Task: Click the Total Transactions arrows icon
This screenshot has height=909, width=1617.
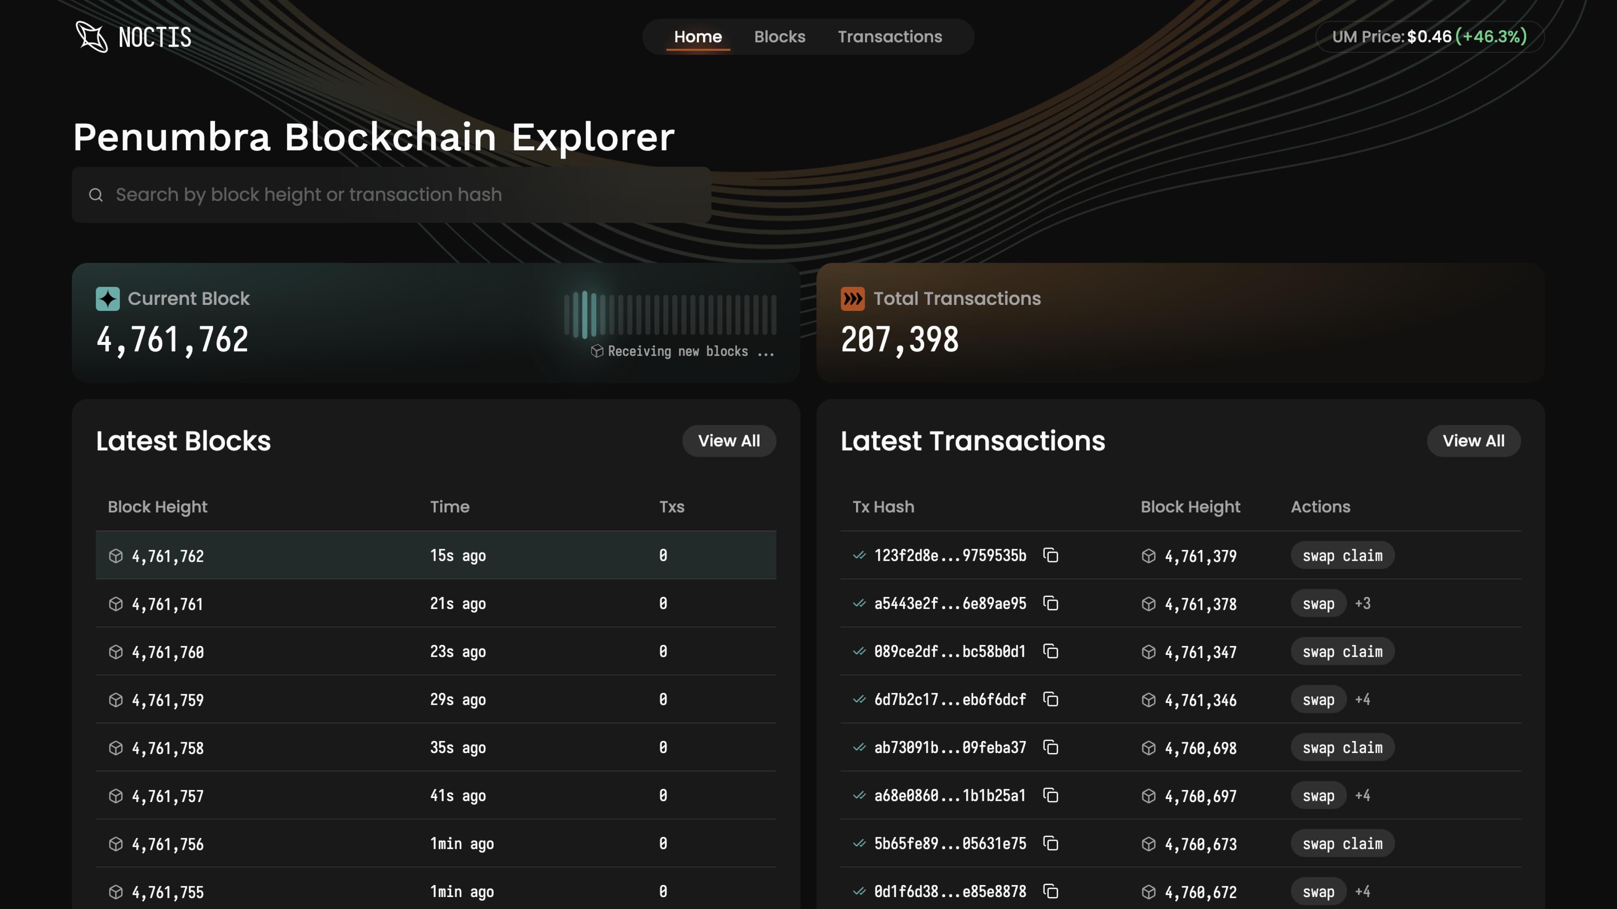Action: [852, 299]
